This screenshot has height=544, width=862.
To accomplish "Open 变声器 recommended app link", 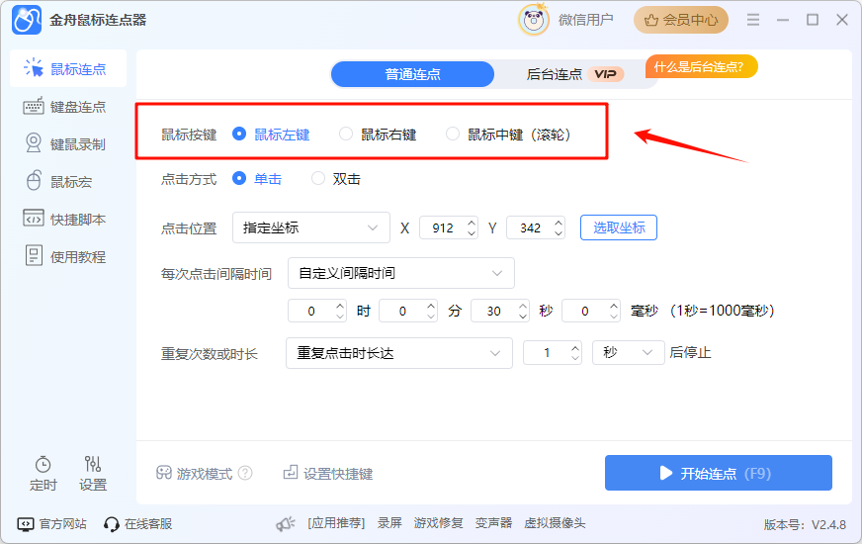I will (493, 523).
